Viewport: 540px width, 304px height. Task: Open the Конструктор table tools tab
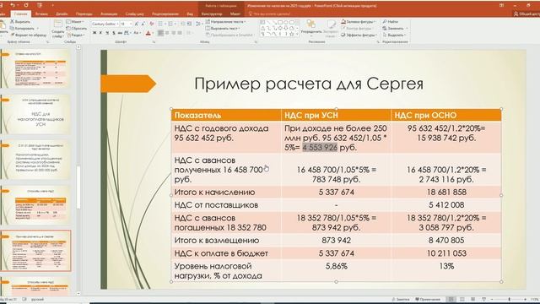tap(212, 14)
